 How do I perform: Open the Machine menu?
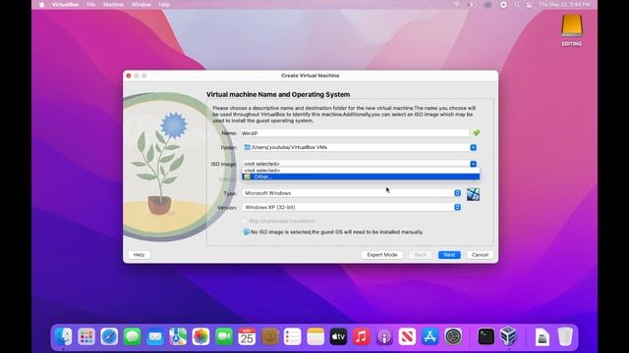click(x=113, y=4)
